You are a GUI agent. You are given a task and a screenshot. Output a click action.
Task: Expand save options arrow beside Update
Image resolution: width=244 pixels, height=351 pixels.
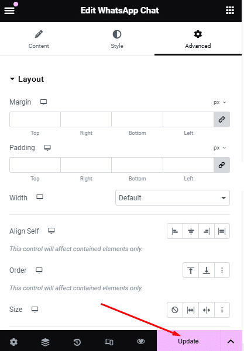[231, 342]
